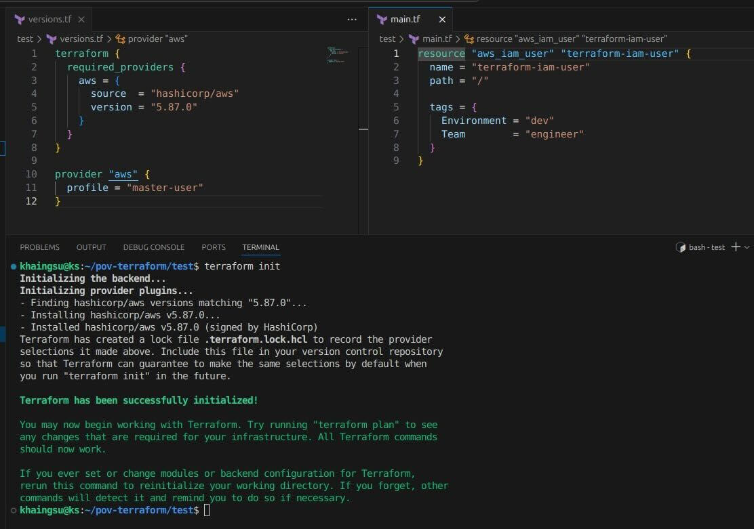Close the versions.tf editor tab

81,19
